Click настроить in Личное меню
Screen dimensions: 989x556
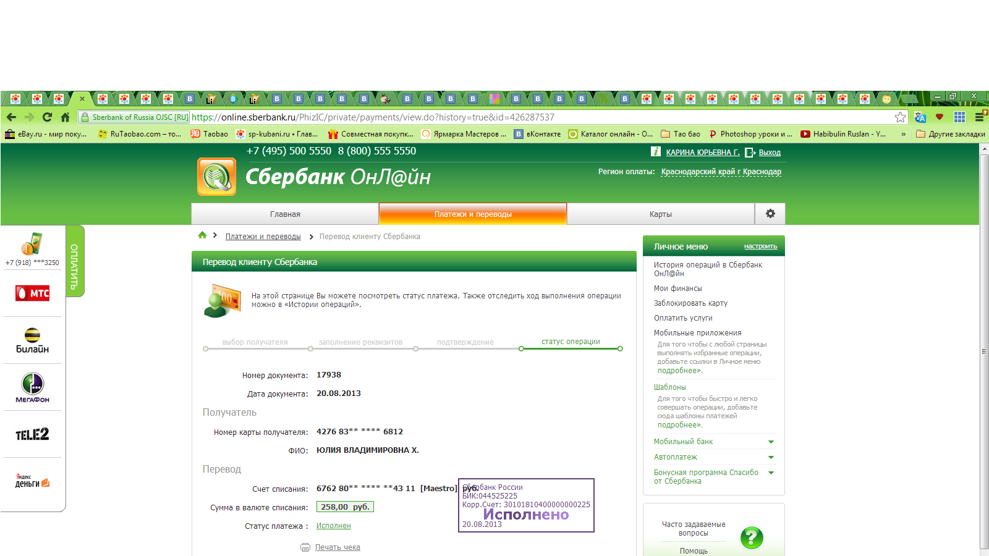point(760,246)
